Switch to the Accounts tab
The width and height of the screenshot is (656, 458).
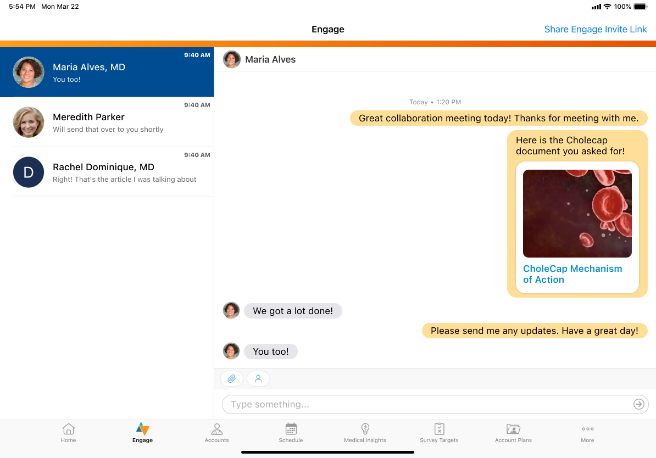(x=217, y=432)
